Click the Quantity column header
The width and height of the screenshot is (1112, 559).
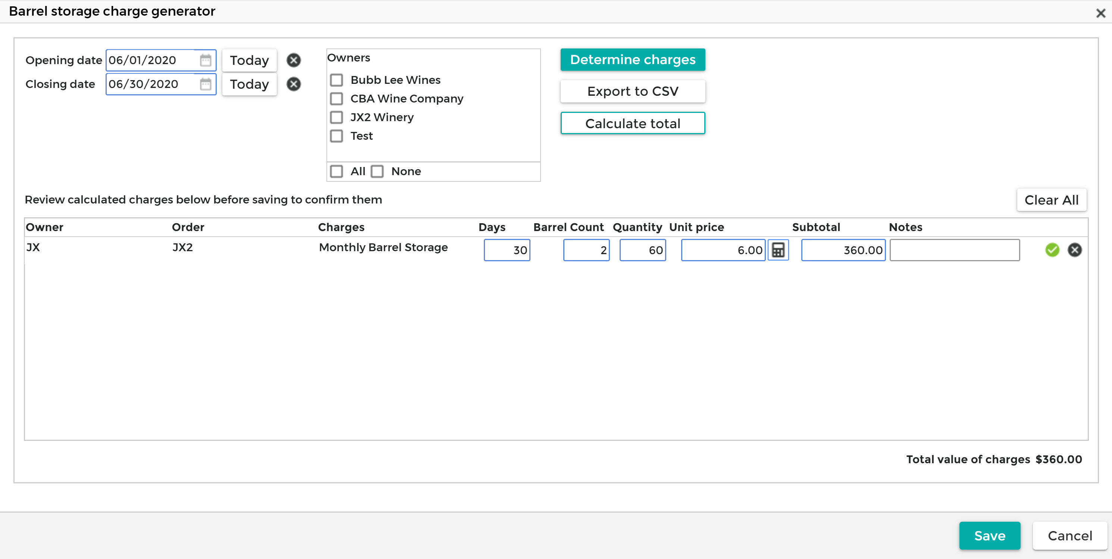click(637, 227)
